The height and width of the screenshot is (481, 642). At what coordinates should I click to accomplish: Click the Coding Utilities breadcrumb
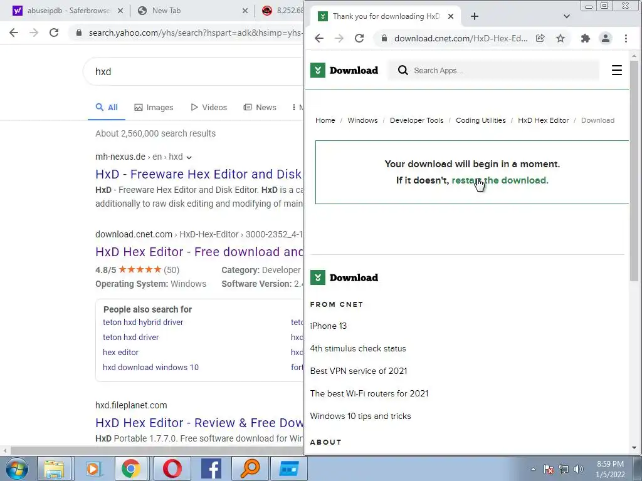[481, 120]
